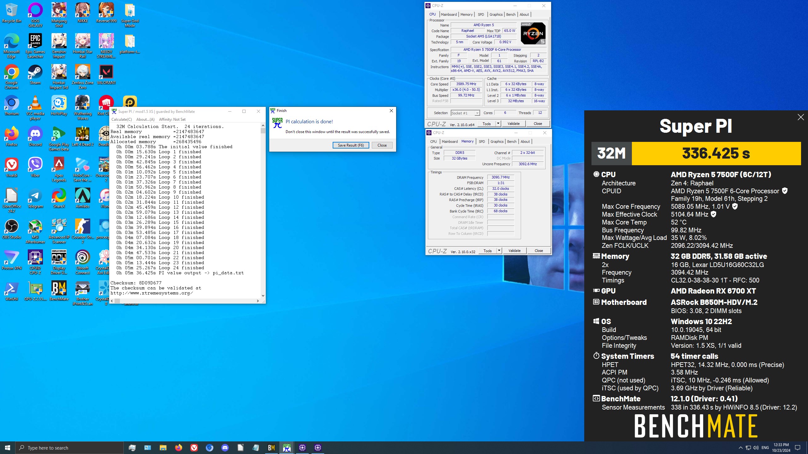Launch Discord desktop icon

click(35, 137)
